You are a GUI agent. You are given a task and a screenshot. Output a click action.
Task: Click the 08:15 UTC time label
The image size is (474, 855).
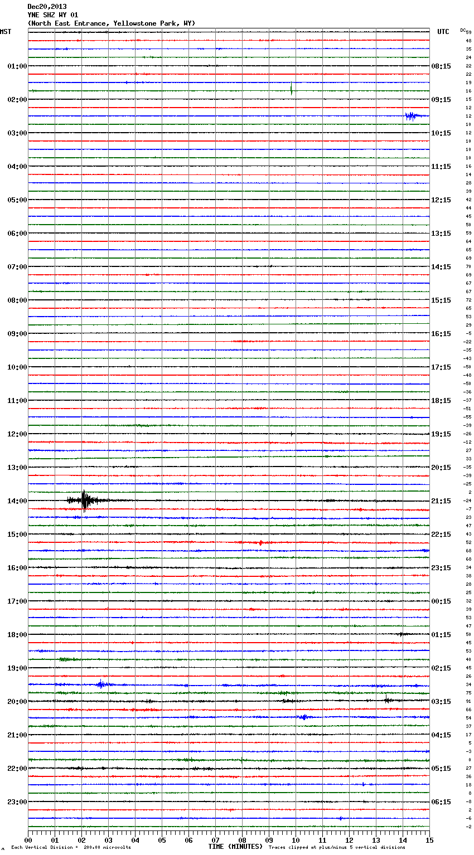(x=441, y=66)
